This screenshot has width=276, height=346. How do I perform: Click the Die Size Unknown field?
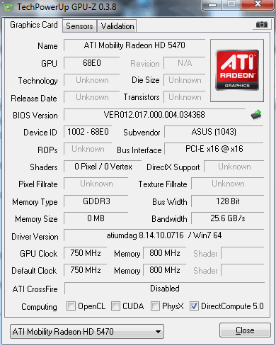click(x=185, y=80)
